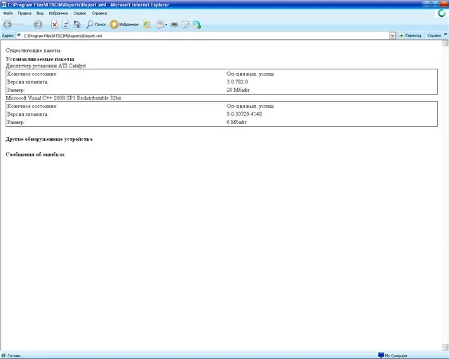
Task: Open the Файл menu
Action: tap(8, 13)
